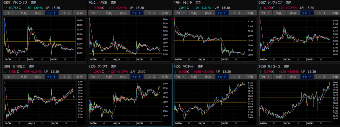Select the 気配 tab in 川崎重 panel
Viewport: 340px width, 127px height.
109,13
